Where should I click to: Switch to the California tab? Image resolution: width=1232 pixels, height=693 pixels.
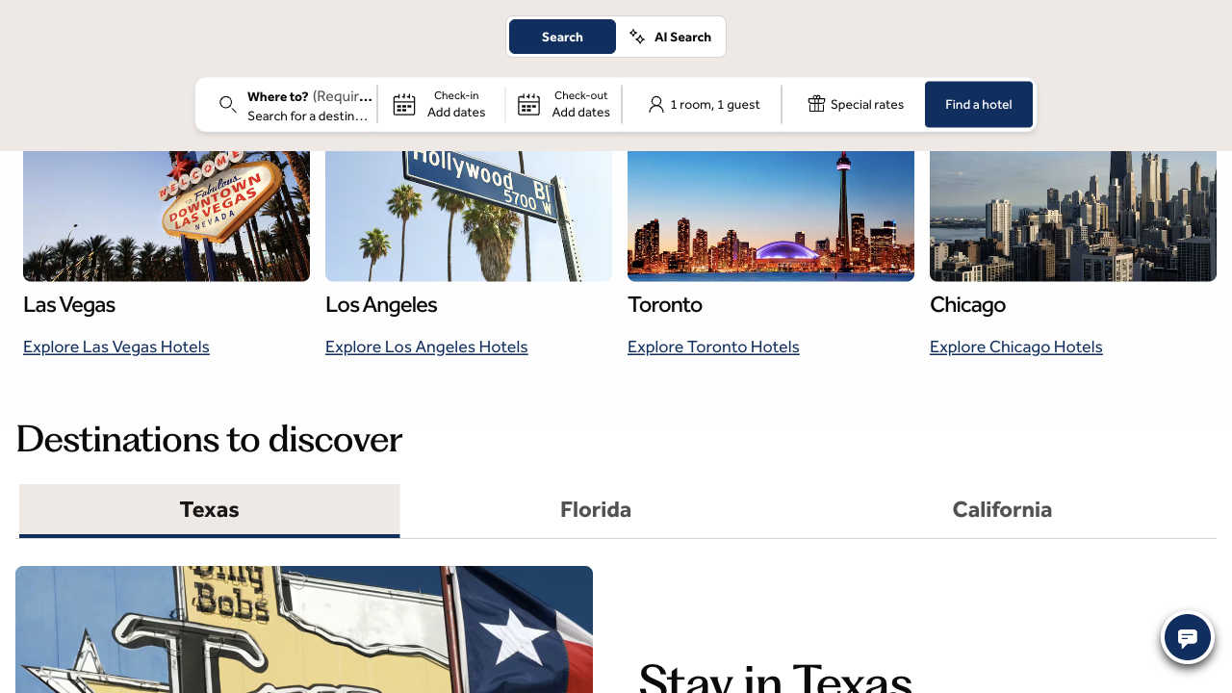pos(1002,510)
